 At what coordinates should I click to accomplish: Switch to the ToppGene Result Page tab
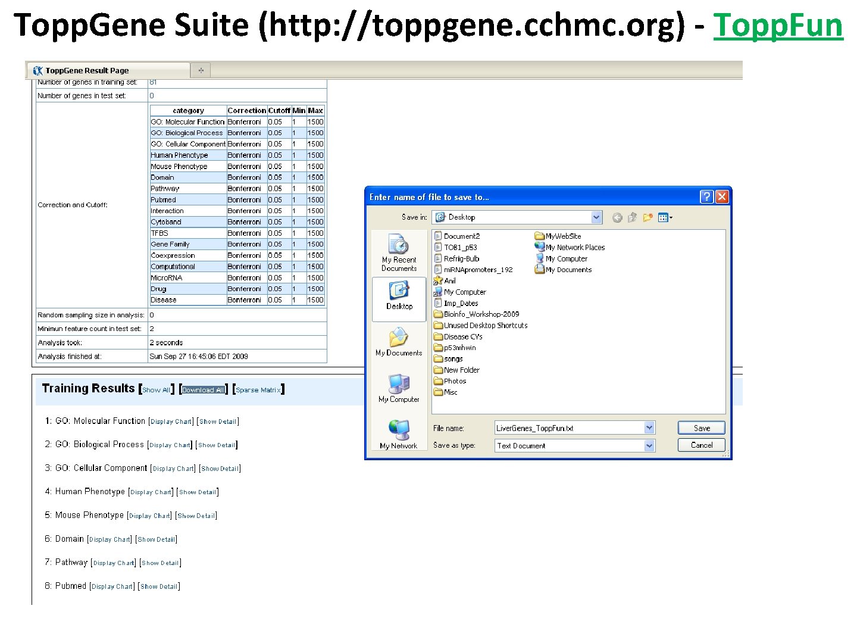click(108, 70)
